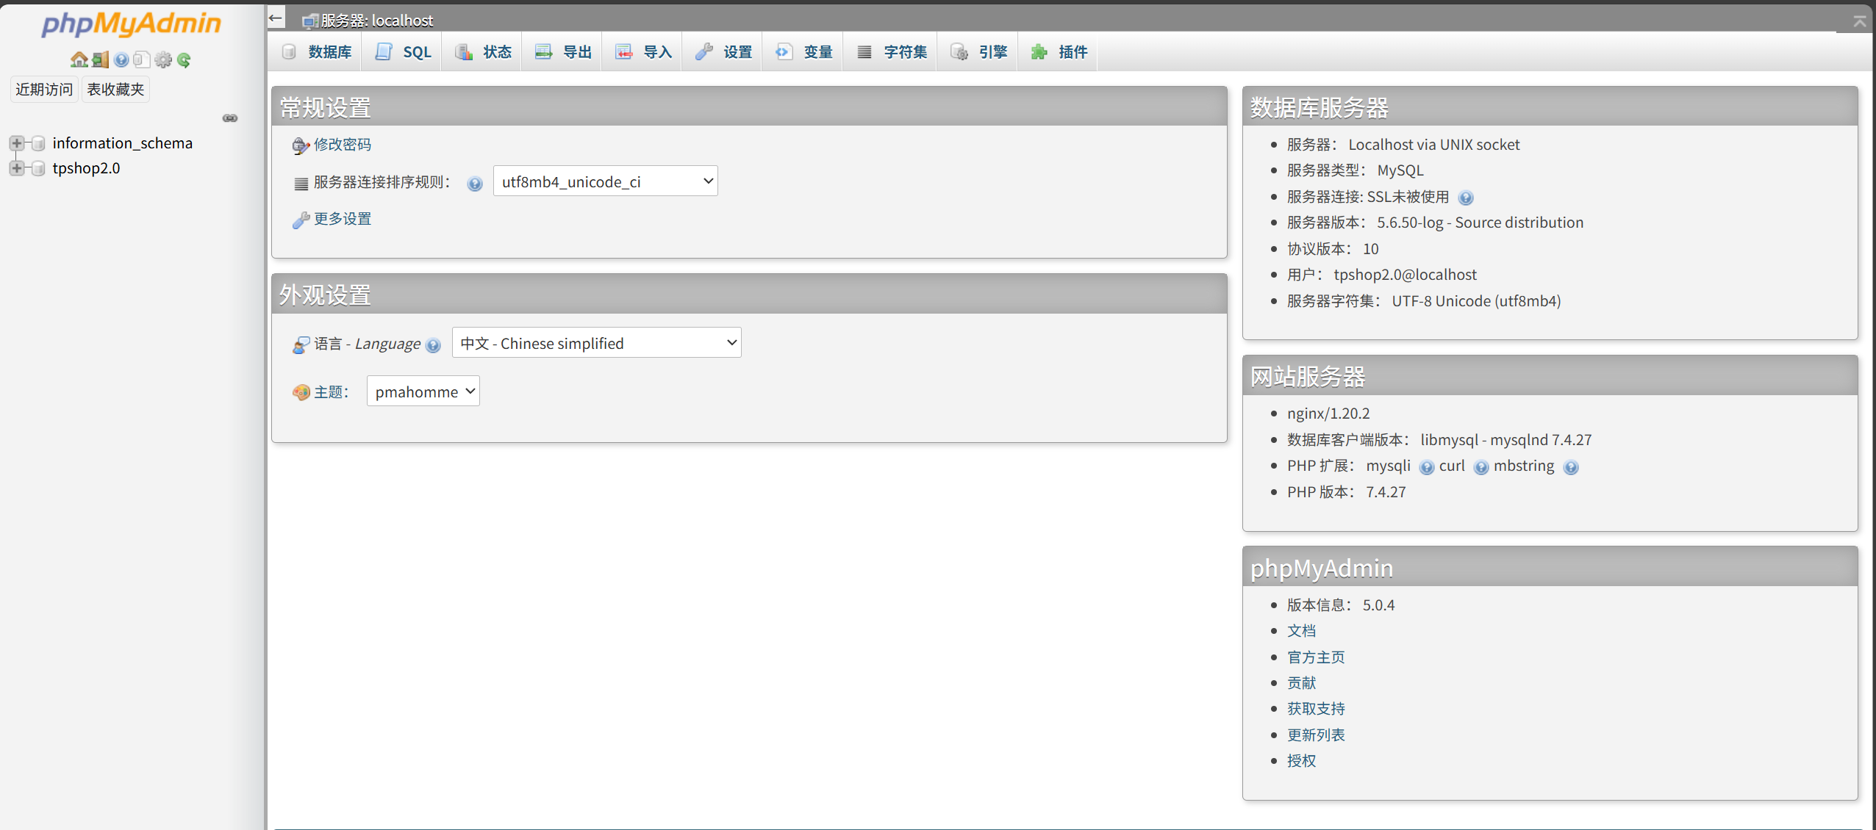Click green reload navigation panel icon
This screenshot has width=1876, height=830.
coord(184,59)
